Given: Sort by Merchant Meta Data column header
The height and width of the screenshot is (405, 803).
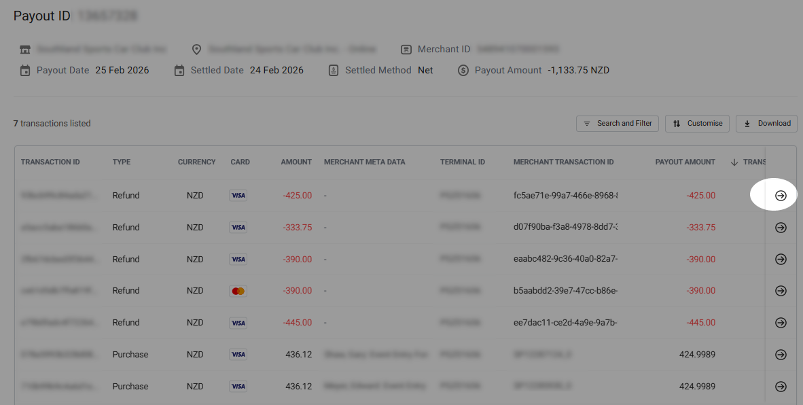Looking at the screenshot, I should 365,162.
